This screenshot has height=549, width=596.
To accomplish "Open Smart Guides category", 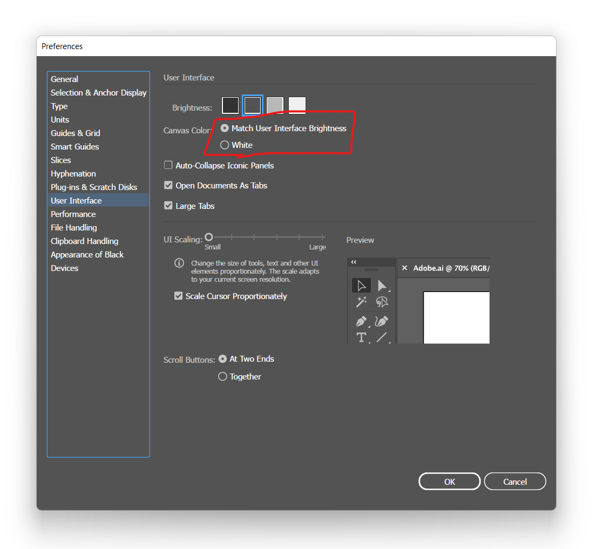I will click(x=98, y=147).
